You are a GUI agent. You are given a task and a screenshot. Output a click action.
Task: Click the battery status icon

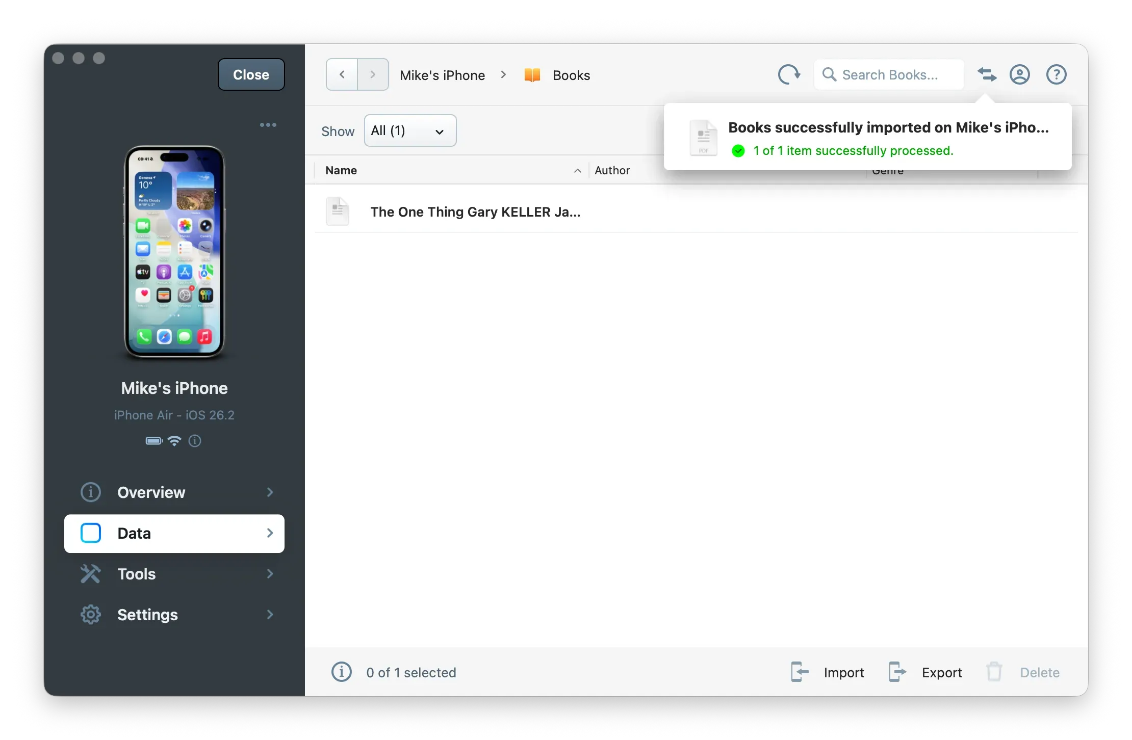(x=153, y=441)
